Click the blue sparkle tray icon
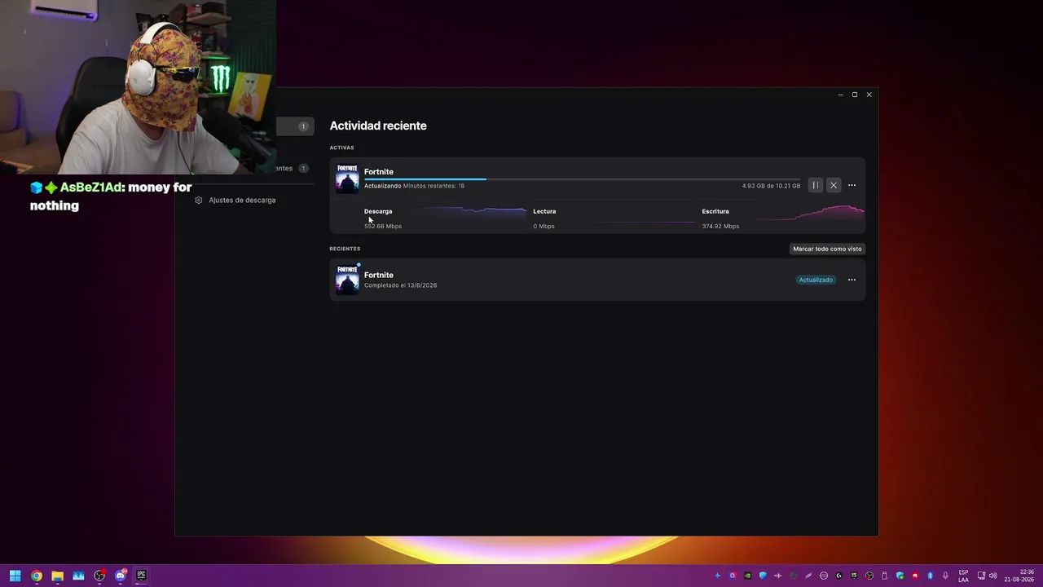The width and height of the screenshot is (1043, 587). click(717, 576)
